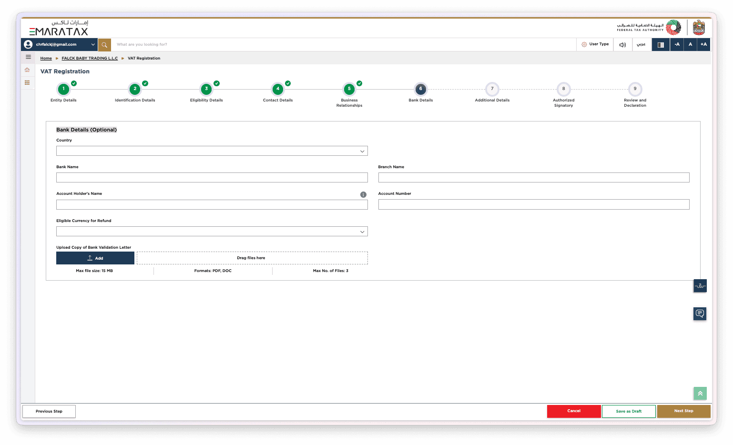Click the 'Drag files here' drop zone
The width and height of the screenshot is (733, 445).
click(252, 258)
